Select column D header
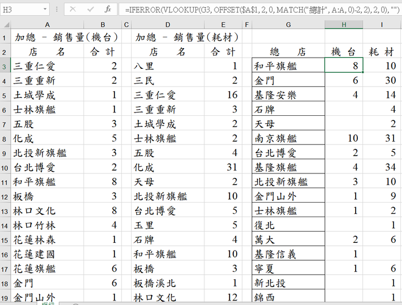This screenshot has height=305, width=402. (x=167, y=25)
